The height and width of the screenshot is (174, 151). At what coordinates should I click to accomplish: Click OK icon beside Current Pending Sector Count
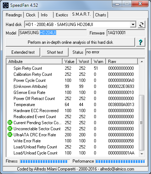point(10,122)
